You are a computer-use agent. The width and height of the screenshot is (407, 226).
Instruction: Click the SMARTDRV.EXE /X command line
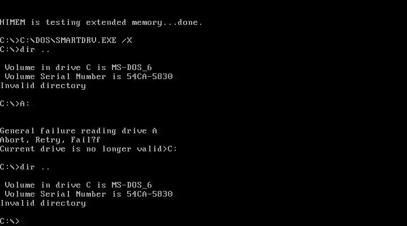pos(66,41)
